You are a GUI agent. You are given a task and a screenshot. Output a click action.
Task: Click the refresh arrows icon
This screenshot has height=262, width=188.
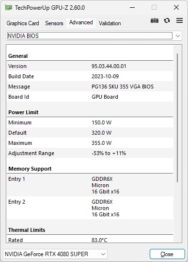pos(167,20)
